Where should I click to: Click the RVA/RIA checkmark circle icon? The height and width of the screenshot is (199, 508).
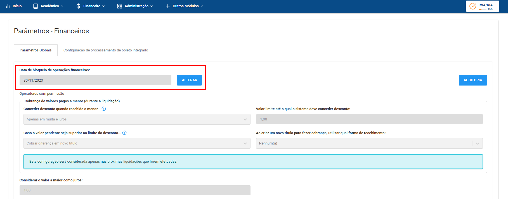(x=473, y=6)
